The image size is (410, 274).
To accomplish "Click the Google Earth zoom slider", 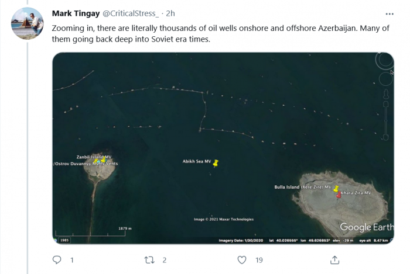I will click(x=387, y=111).
